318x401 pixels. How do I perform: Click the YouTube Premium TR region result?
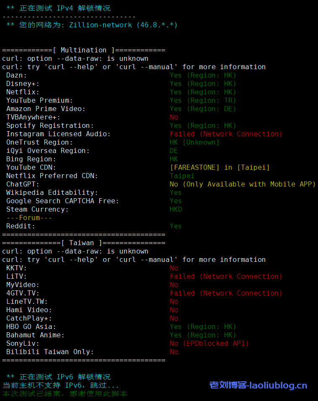pyautogui.click(x=203, y=101)
